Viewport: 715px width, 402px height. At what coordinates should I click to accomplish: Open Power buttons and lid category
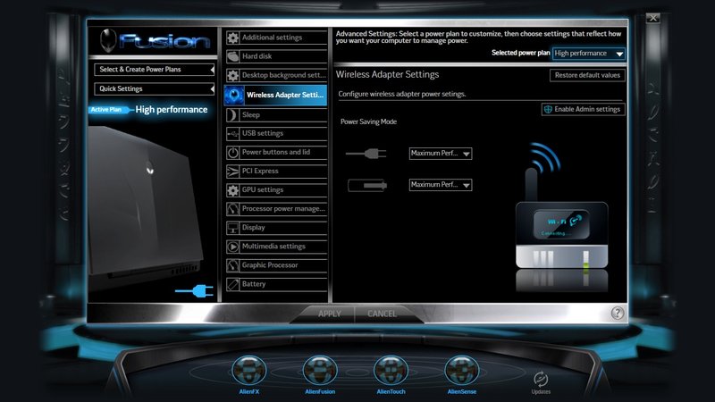(x=276, y=152)
